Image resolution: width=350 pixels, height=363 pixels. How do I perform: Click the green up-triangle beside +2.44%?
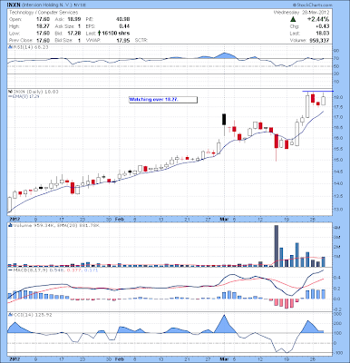293,19
